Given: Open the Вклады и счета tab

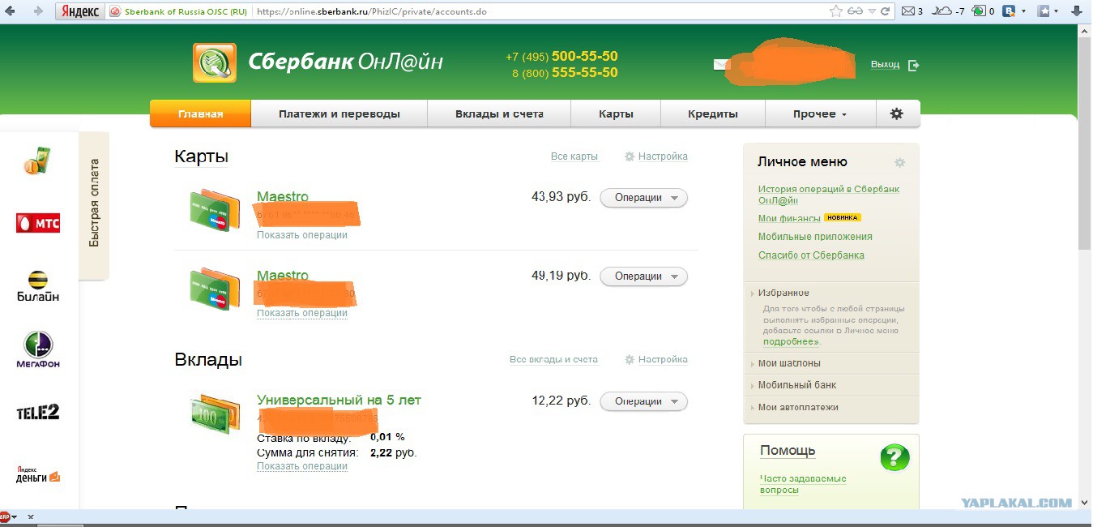Looking at the screenshot, I should pos(499,114).
